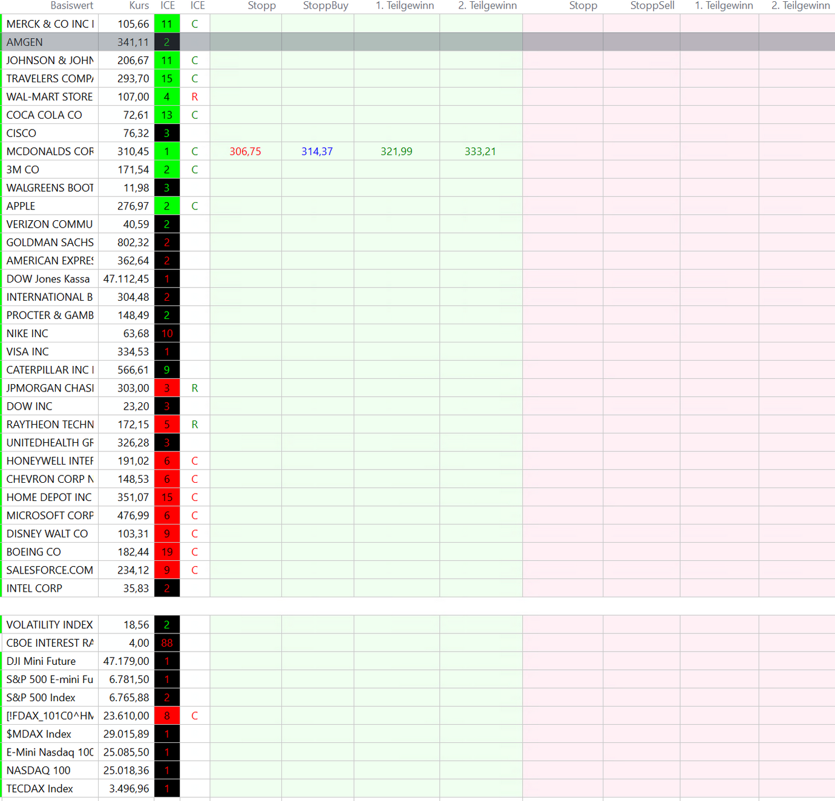Select the red R marker for WAL-MART
This screenshot has width=835, height=801.
tap(194, 97)
